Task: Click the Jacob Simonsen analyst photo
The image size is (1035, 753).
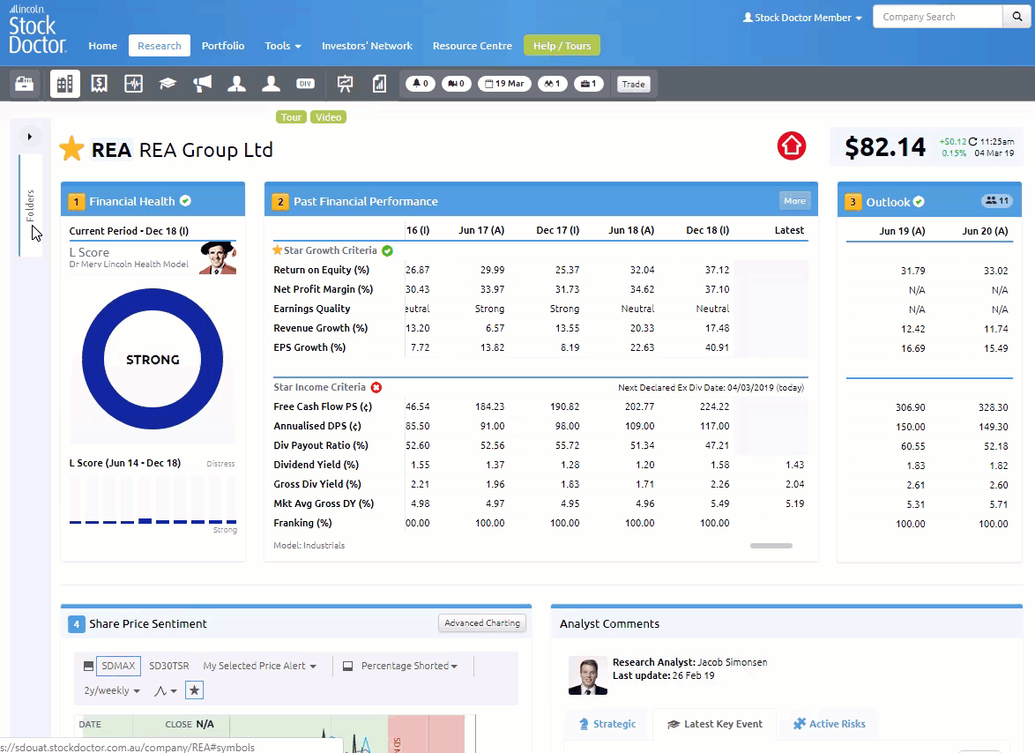Action: point(587,675)
